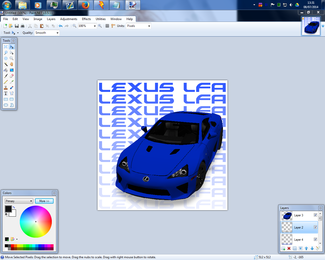This screenshot has width=325, height=260.
Task: Select the Line/Curve tool
Action: coord(12,93)
